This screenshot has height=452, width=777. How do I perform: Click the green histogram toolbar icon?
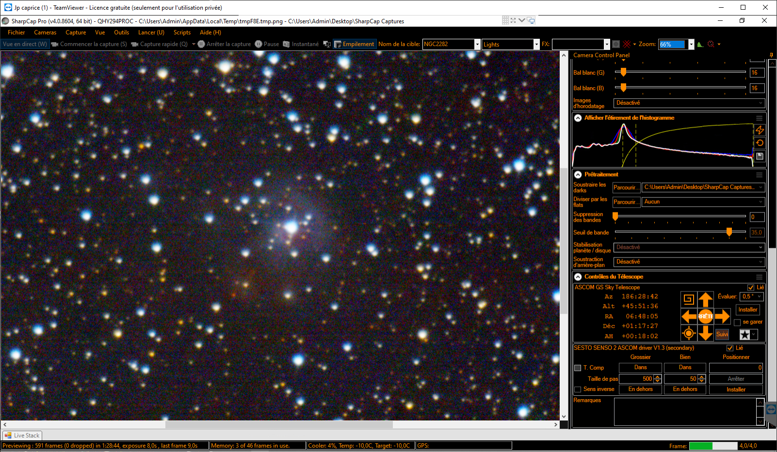[x=700, y=44]
